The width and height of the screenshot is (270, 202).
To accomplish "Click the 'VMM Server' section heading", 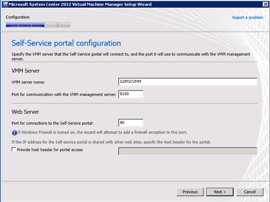I will tap(25, 71).
